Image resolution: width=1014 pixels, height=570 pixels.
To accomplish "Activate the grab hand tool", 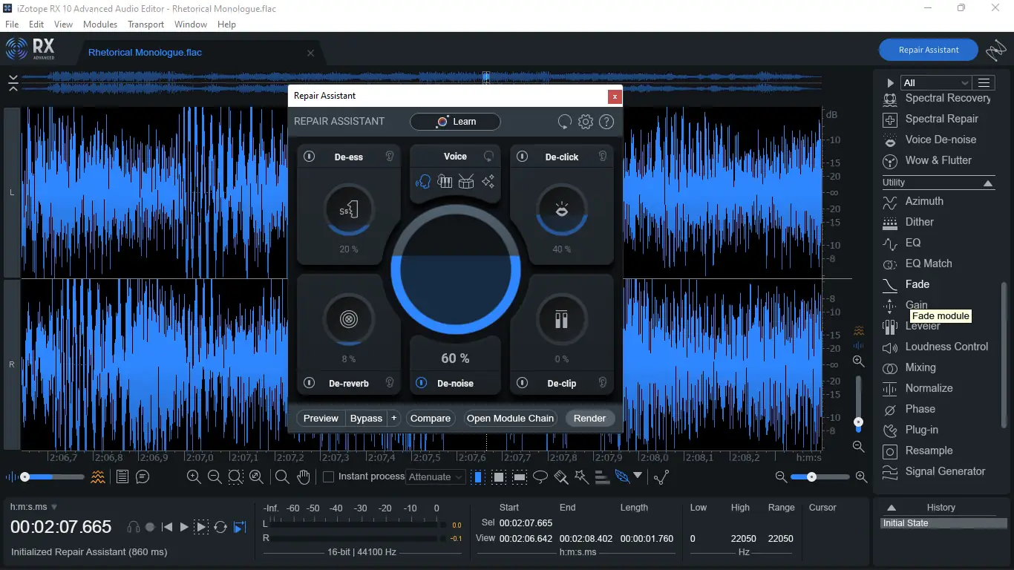I will (303, 477).
